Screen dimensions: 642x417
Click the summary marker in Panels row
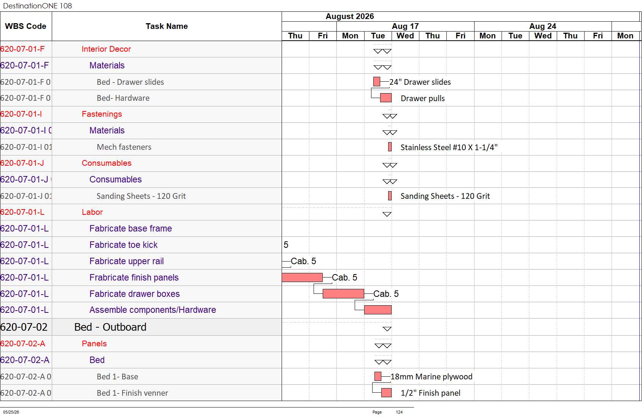coord(383,346)
